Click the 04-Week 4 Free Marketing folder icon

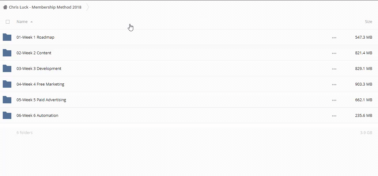(7, 84)
